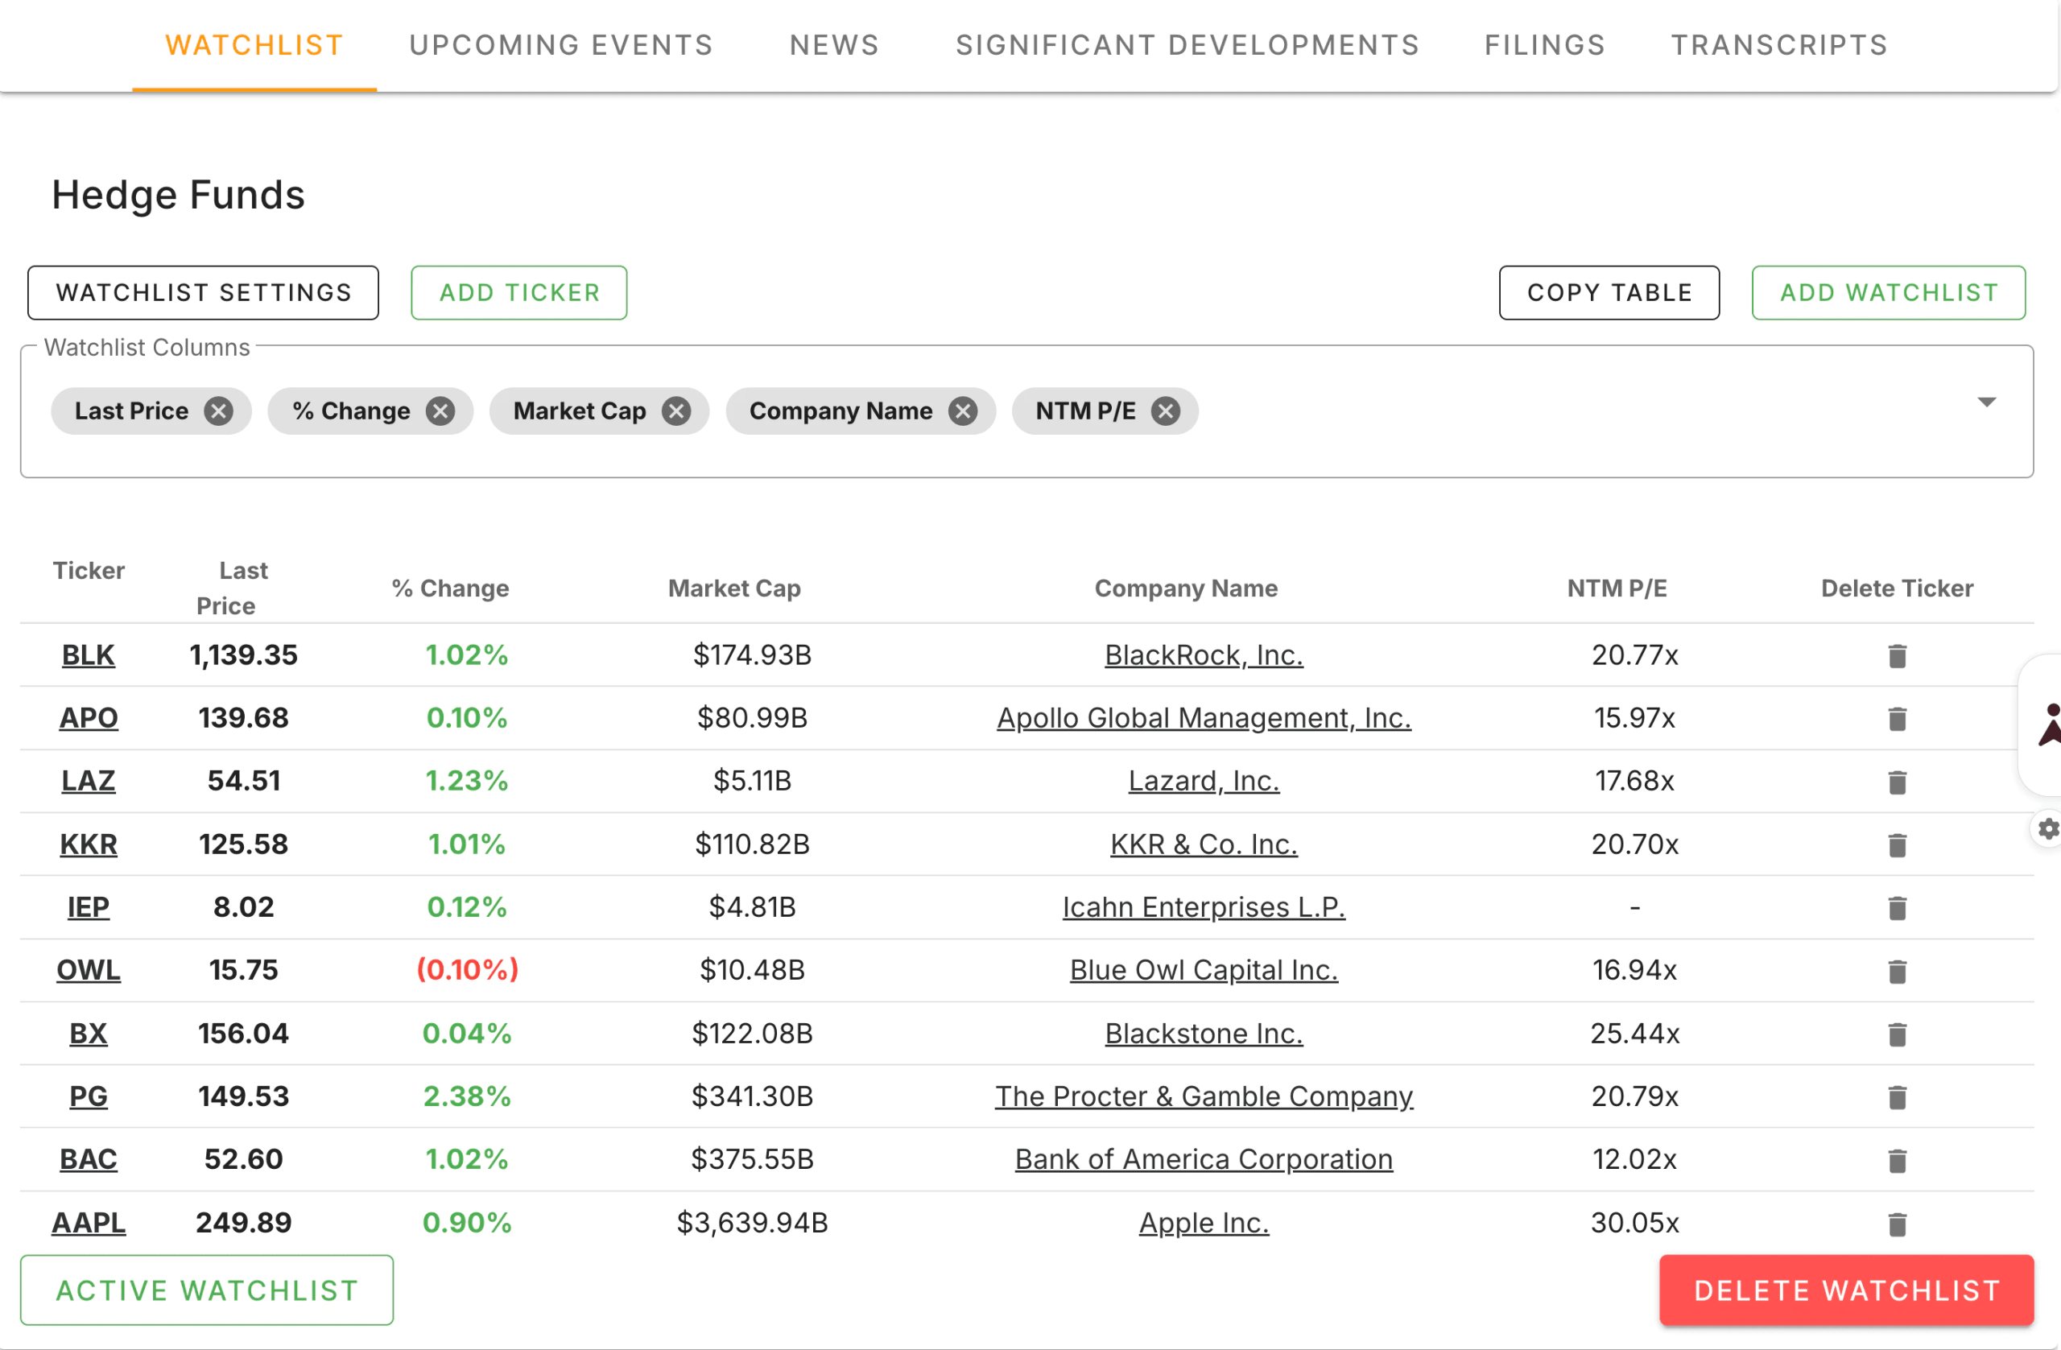Remove the Company Name column chip
This screenshot has height=1350, width=2061.
click(x=962, y=411)
